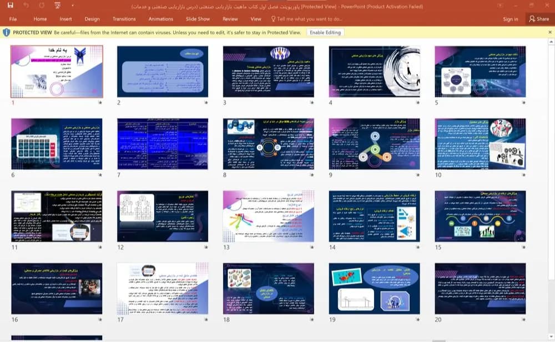
Task: Open the File menu
Action: pos(13,19)
